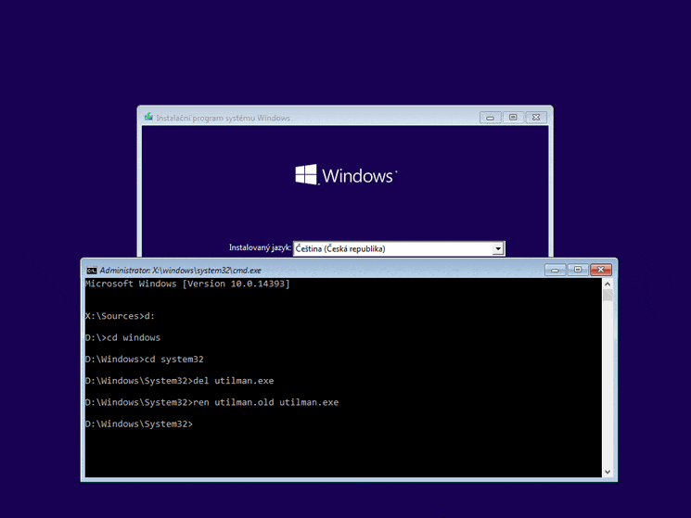Maximize the Administrator command prompt window

point(577,270)
